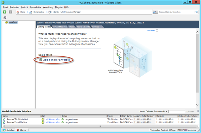The width and height of the screenshot is (201, 133).
Task: Click the Bestandsliste icon in the breadcrumb
Action: [31, 12]
